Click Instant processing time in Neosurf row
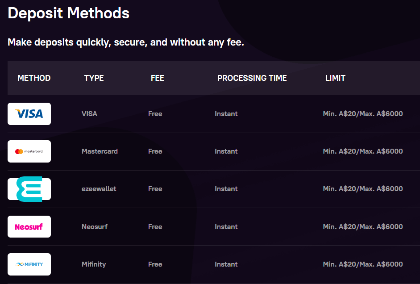420x284 pixels. coord(226,227)
